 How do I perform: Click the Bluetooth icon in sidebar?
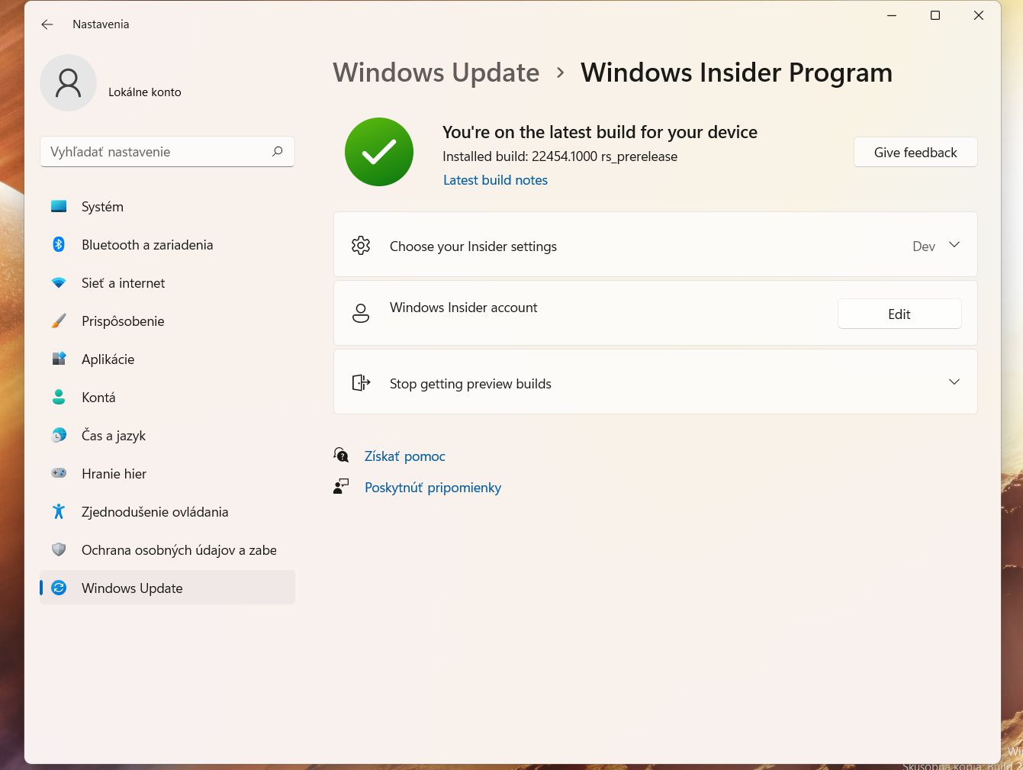(59, 244)
